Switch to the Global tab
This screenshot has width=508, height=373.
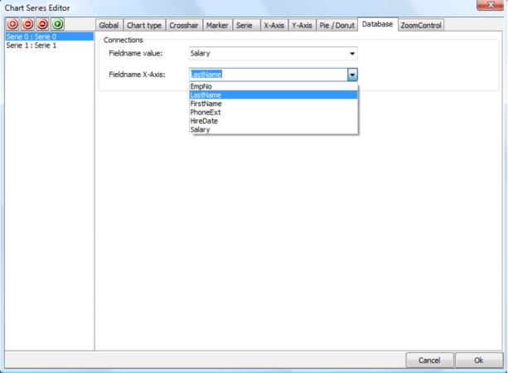pos(109,25)
